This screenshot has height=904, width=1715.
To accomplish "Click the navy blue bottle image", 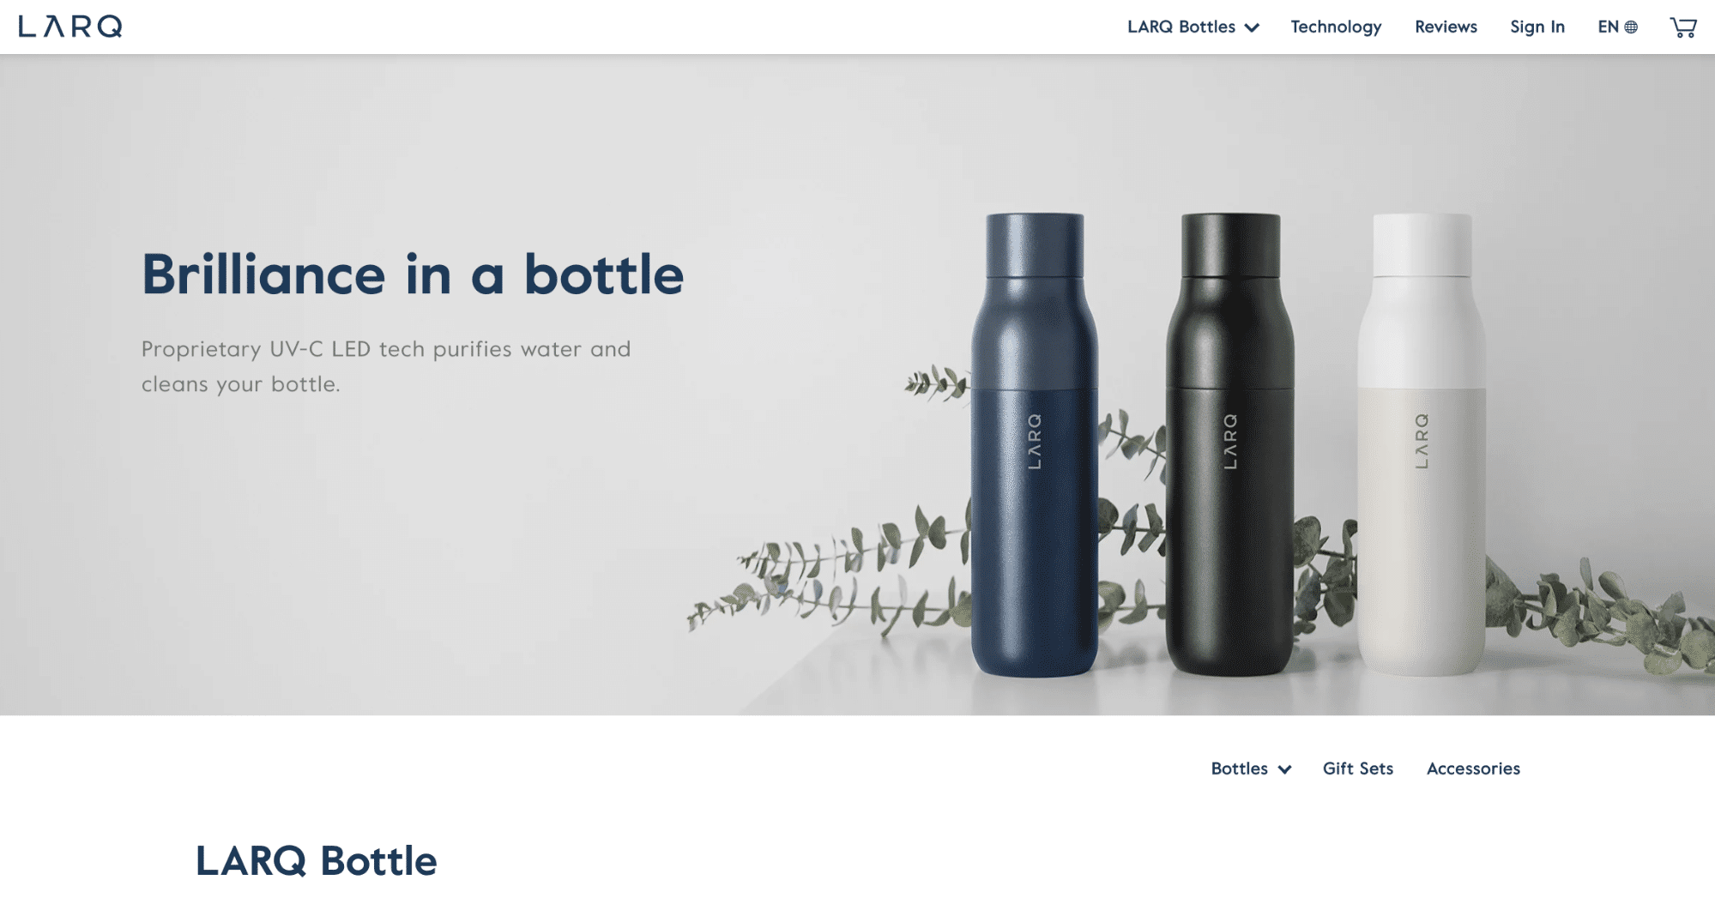I will (x=1034, y=444).
